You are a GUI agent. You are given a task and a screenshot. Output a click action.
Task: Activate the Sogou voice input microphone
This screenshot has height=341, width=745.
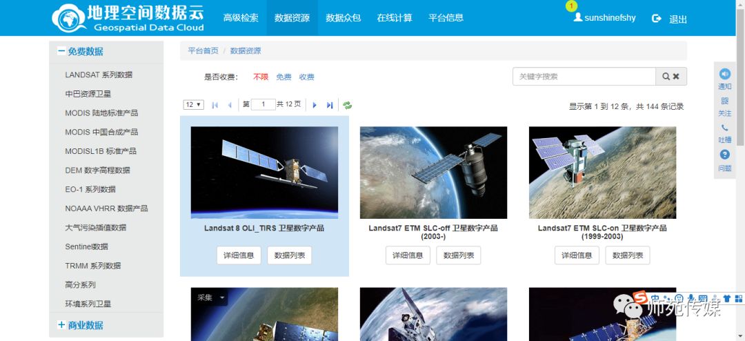pos(691,298)
